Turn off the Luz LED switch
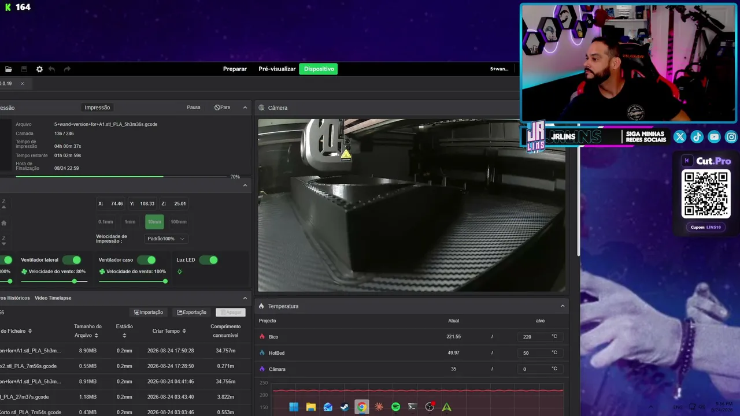This screenshot has height=416, width=740. [209, 260]
